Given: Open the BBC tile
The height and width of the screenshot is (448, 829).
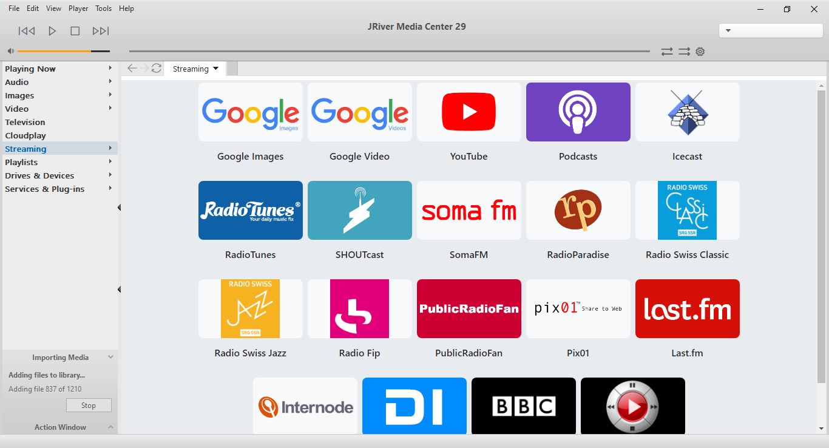Looking at the screenshot, I should [524, 406].
